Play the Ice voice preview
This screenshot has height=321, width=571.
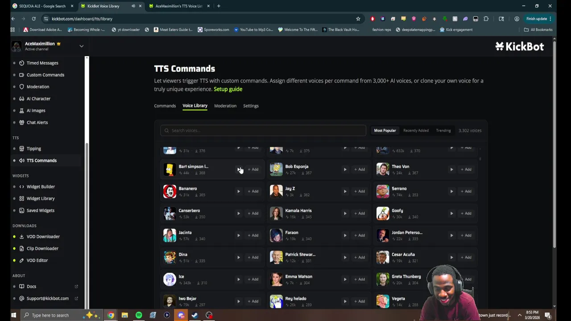(238, 279)
